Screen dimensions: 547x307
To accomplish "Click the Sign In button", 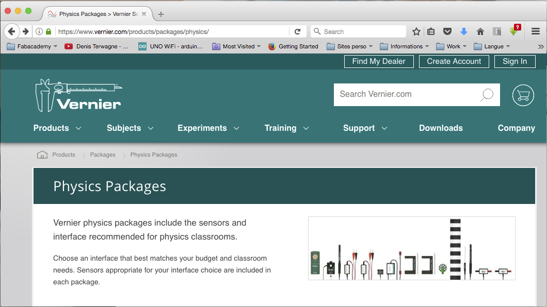I will click(x=515, y=62).
